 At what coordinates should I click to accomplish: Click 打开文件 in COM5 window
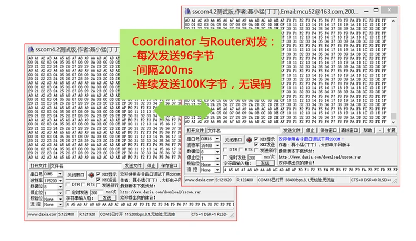[39, 166]
